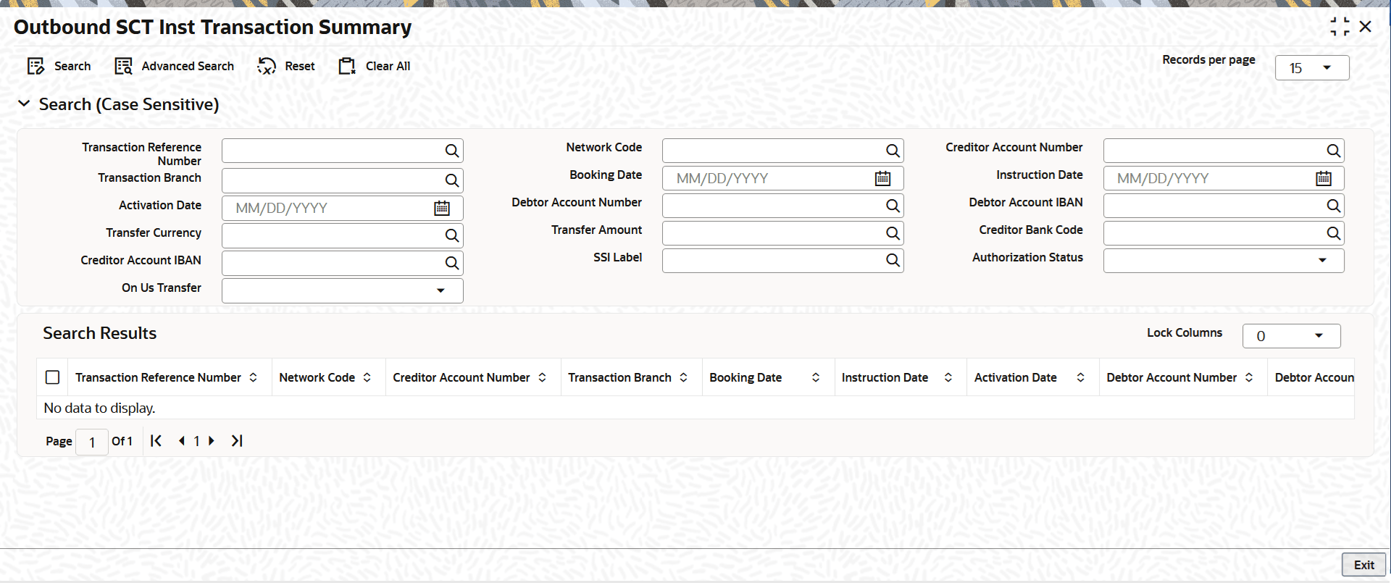The image size is (1391, 583).
Task: Click the Debtor Account Number input field
Action: point(783,206)
